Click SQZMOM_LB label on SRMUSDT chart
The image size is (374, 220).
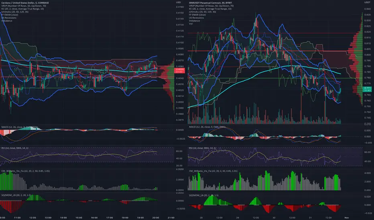(x=204, y=195)
